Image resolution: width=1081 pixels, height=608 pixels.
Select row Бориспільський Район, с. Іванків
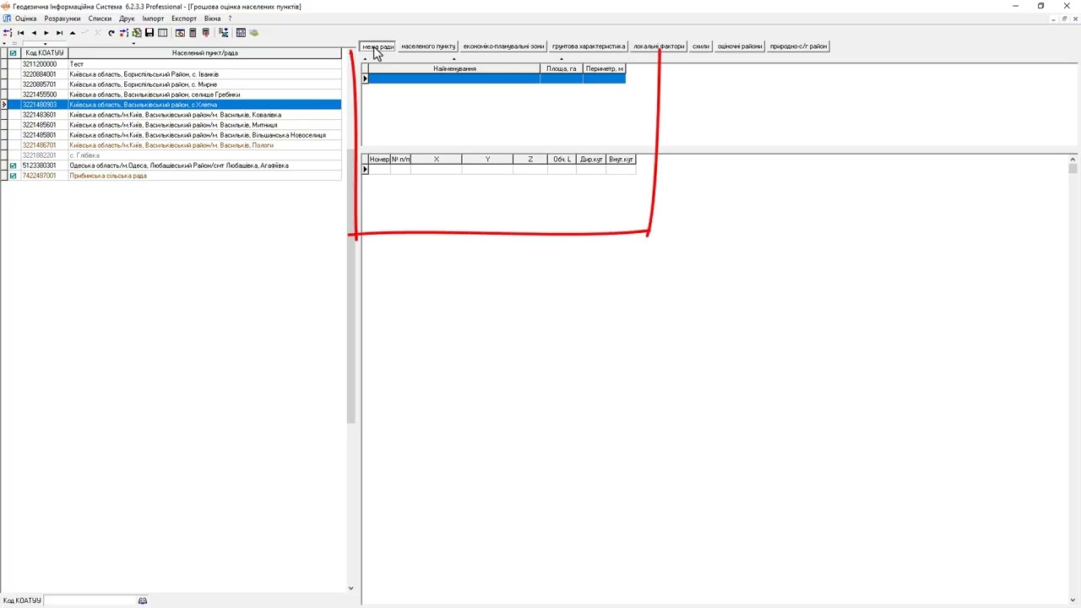(x=204, y=74)
